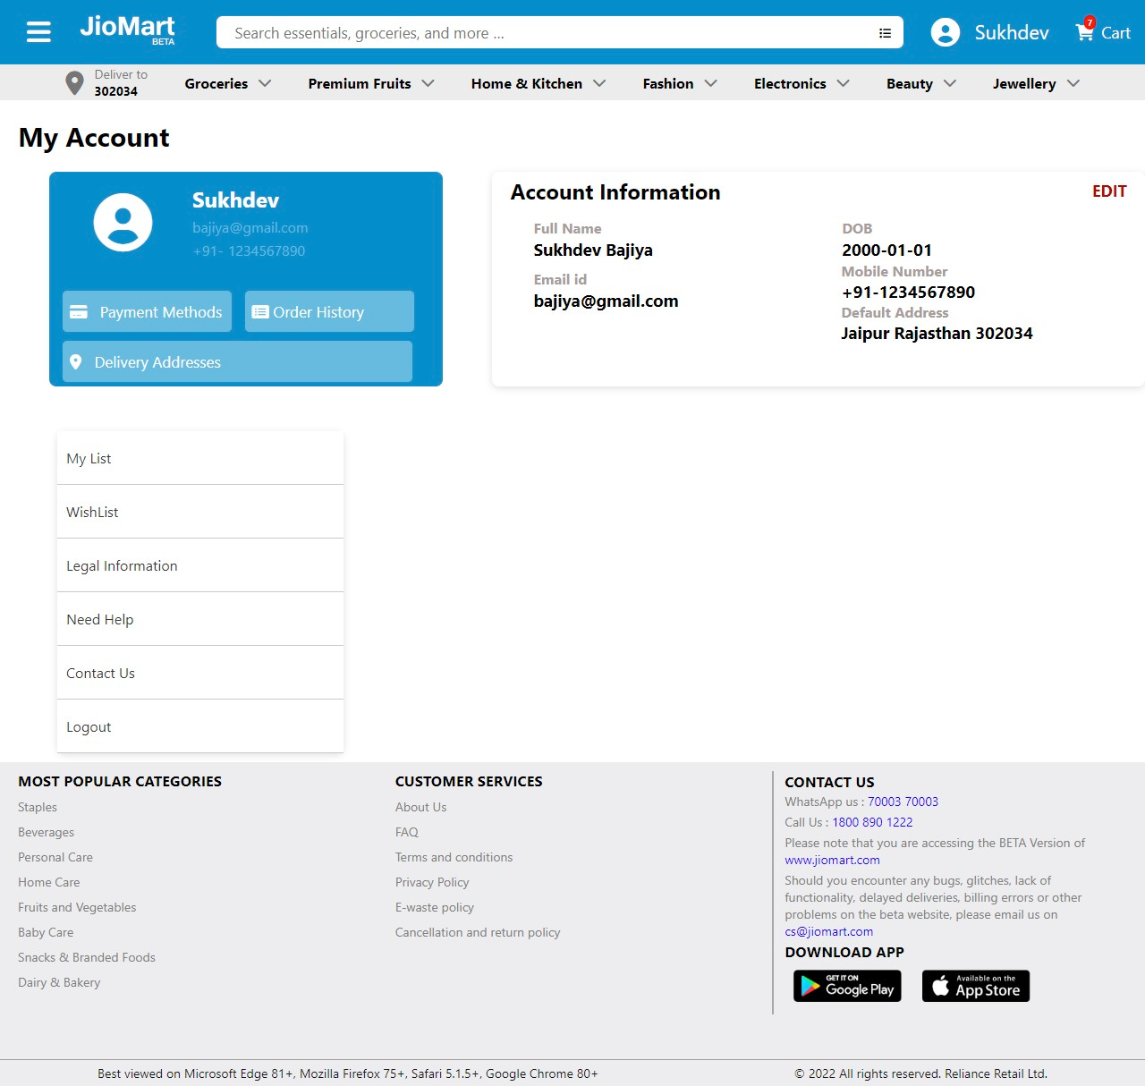Click call number 1800 890 1222
The image size is (1145, 1086).
click(872, 822)
